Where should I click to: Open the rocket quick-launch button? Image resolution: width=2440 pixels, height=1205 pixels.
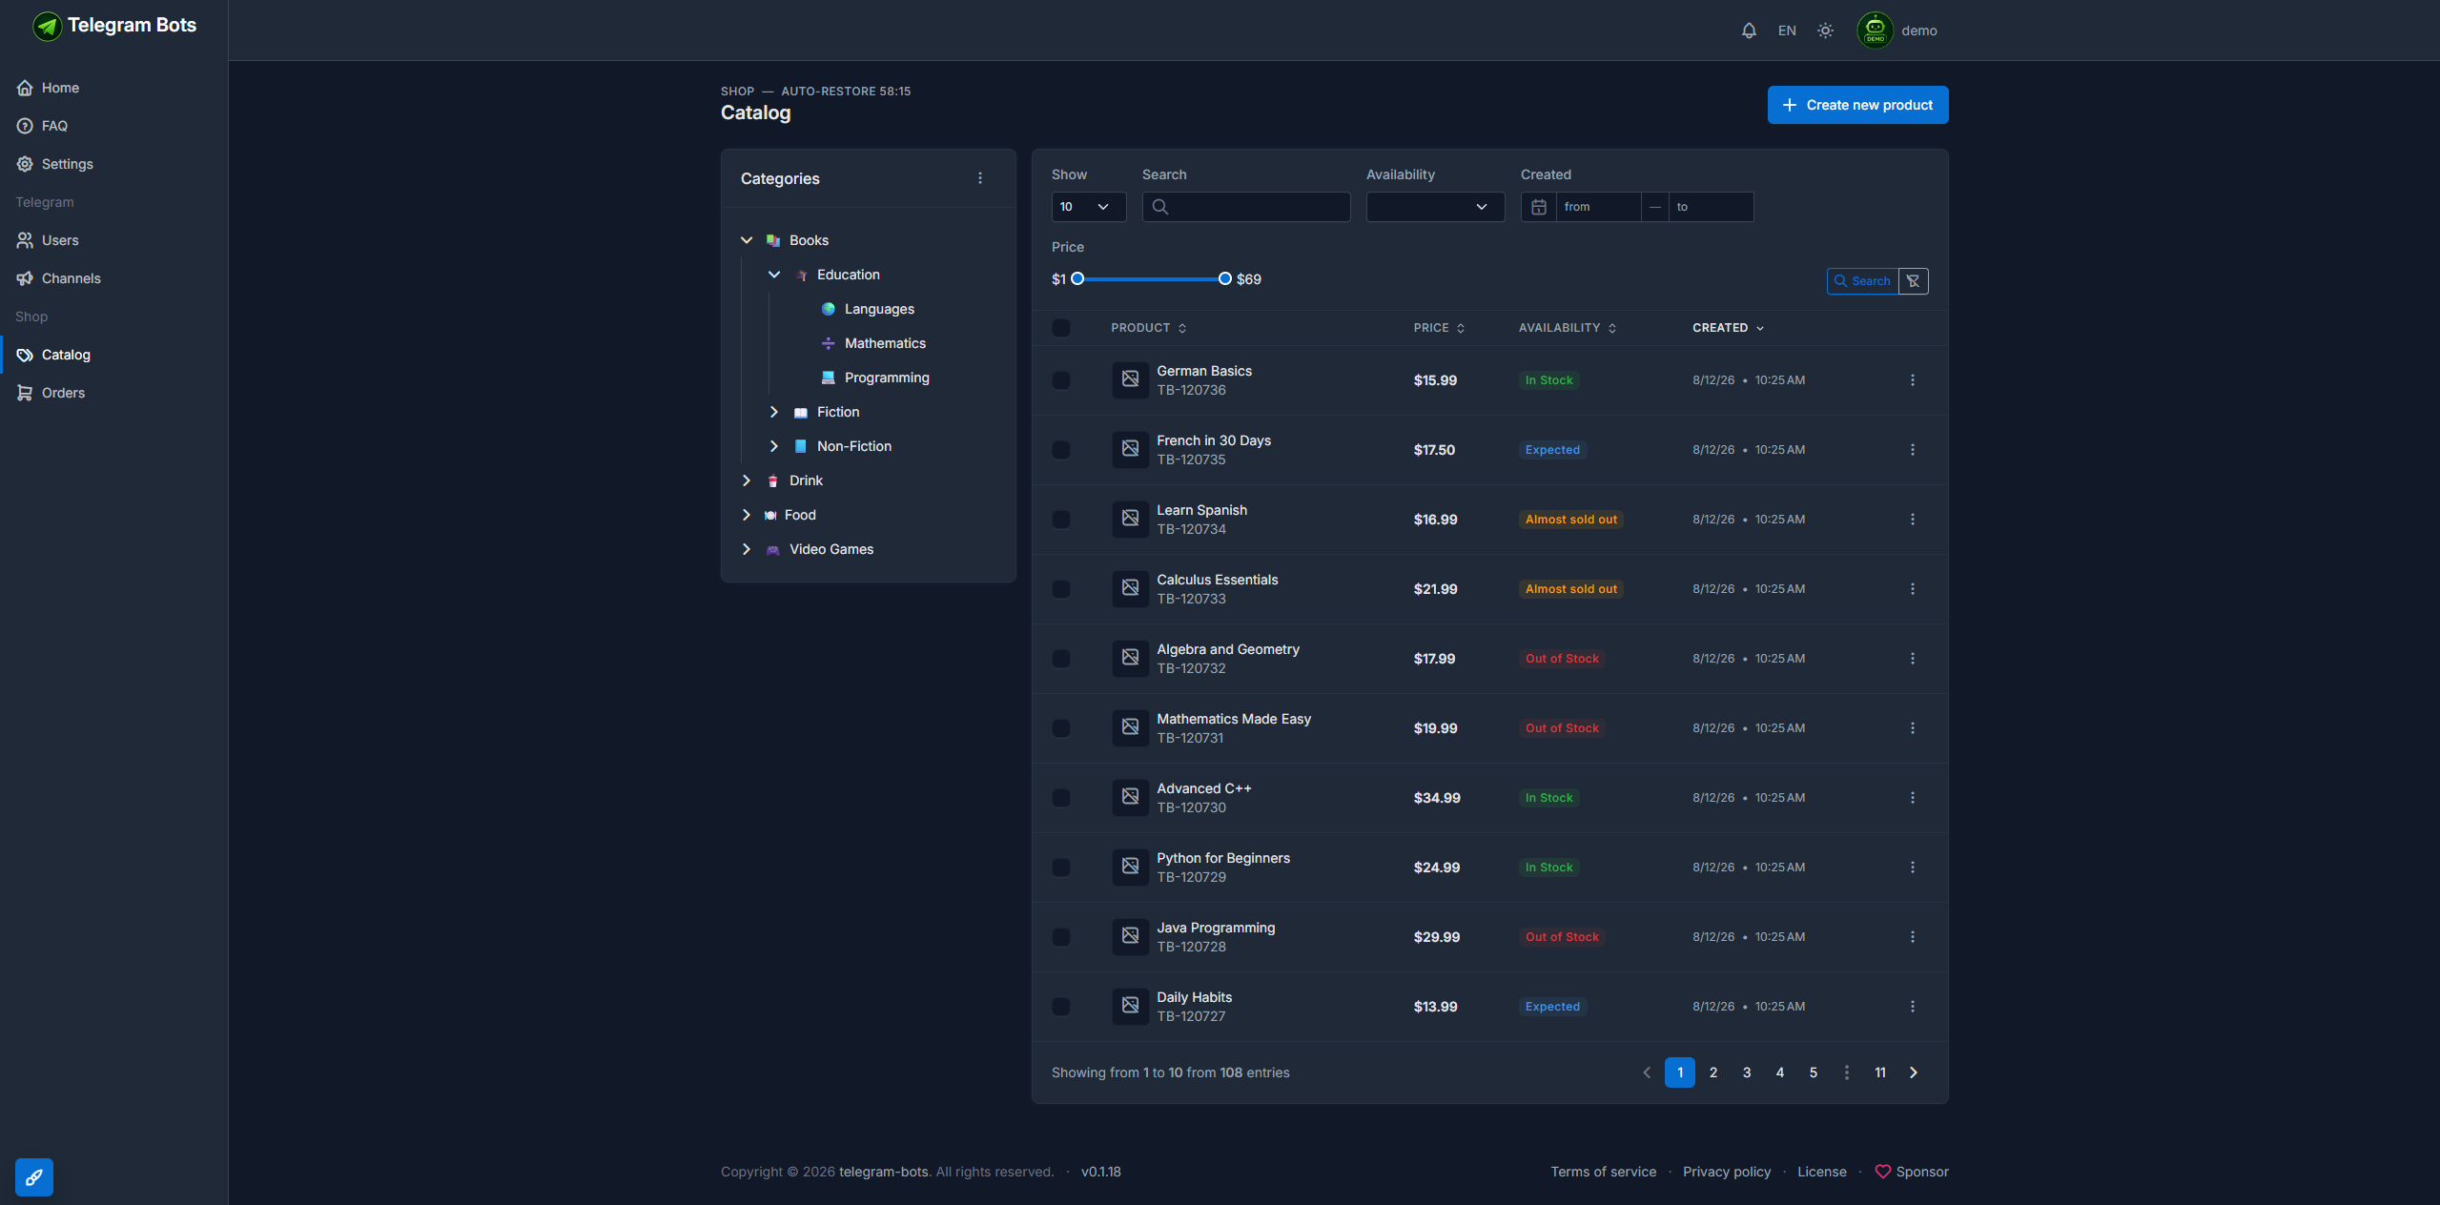point(34,1177)
